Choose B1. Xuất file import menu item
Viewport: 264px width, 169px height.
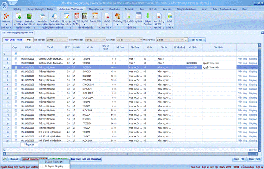[54, 162]
